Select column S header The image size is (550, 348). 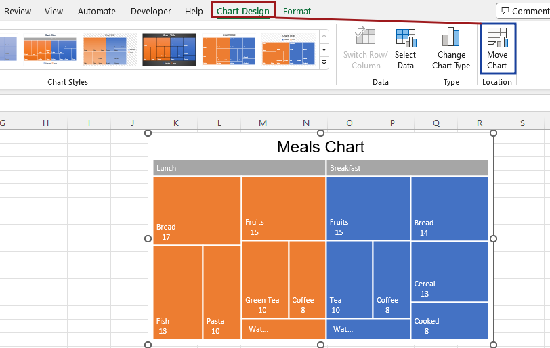click(523, 123)
